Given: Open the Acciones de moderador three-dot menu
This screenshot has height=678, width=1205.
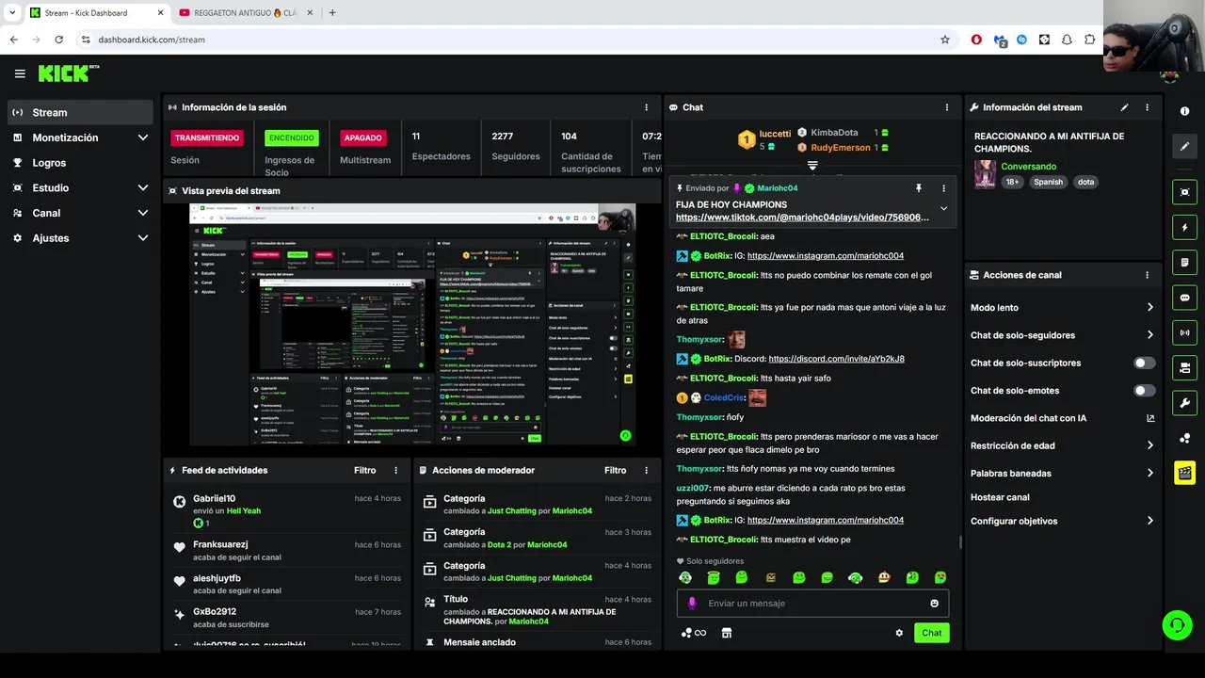Looking at the screenshot, I should point(646,470).
